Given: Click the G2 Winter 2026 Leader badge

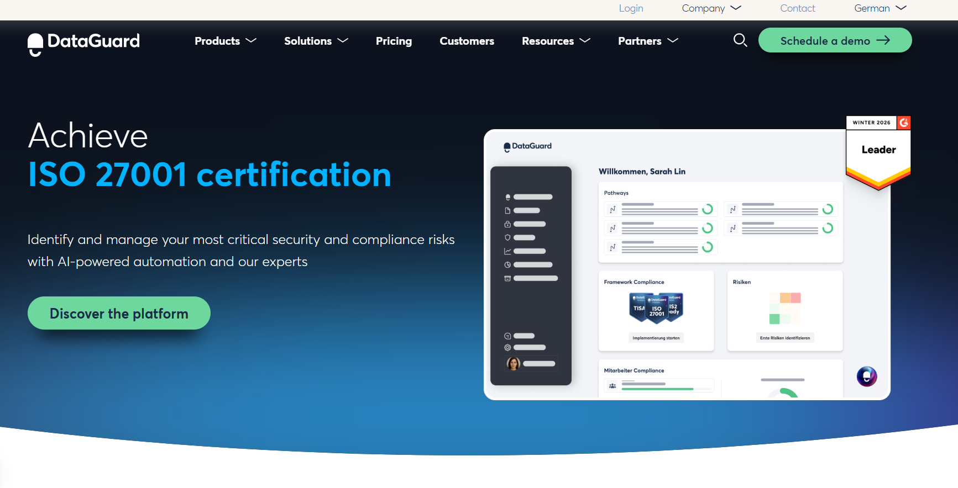Looking at the screenshot, I should 878,152.
